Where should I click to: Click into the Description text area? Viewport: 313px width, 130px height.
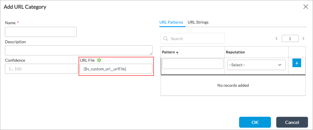[79, 50]
